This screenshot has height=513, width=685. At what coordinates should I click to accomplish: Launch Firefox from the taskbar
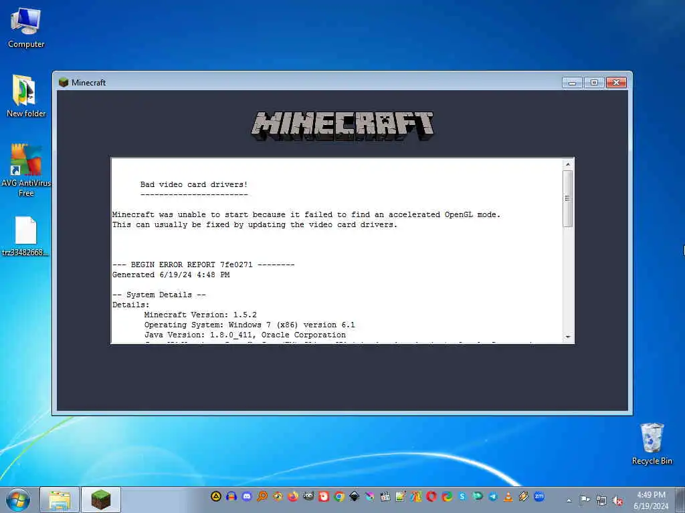tap(293, 496)
